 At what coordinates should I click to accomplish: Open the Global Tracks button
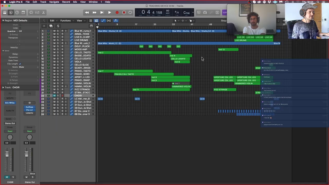[x=91, y=26]
